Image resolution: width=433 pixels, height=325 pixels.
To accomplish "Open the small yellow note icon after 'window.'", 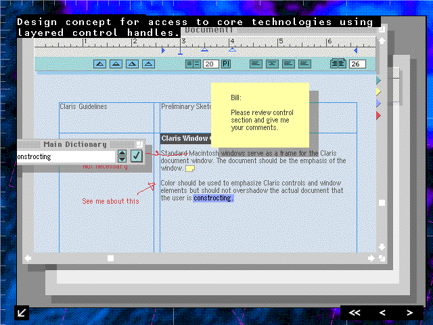I will point(190,169).
